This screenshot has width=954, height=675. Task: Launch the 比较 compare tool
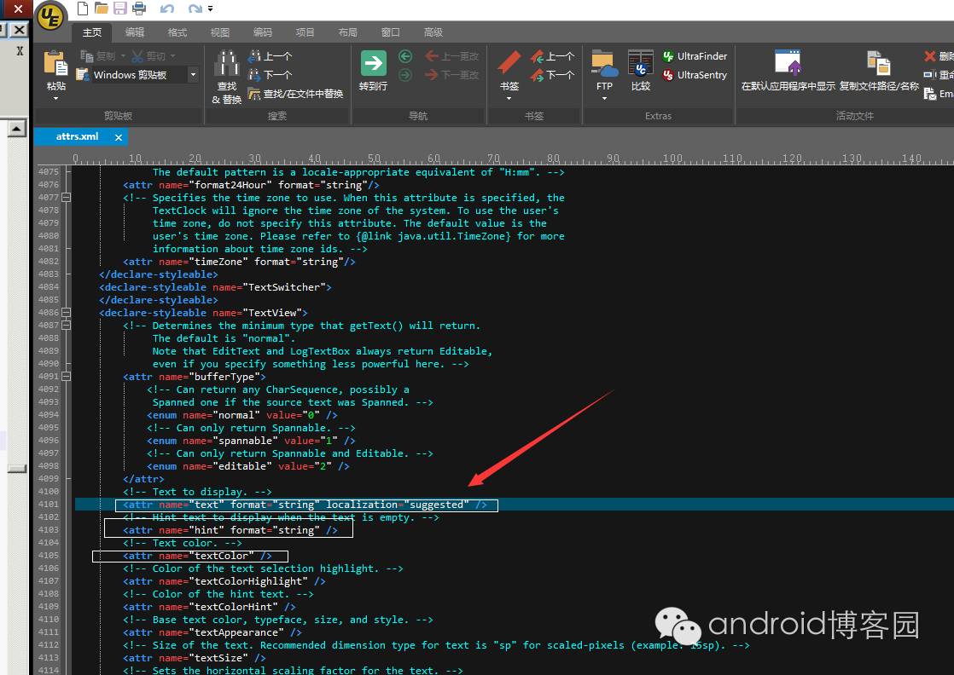pos(641,70)
